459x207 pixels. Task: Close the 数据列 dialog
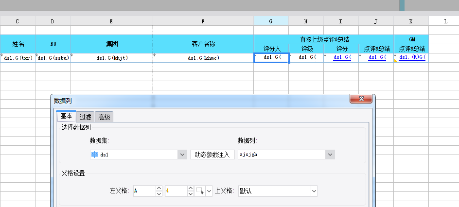[361, 99]
